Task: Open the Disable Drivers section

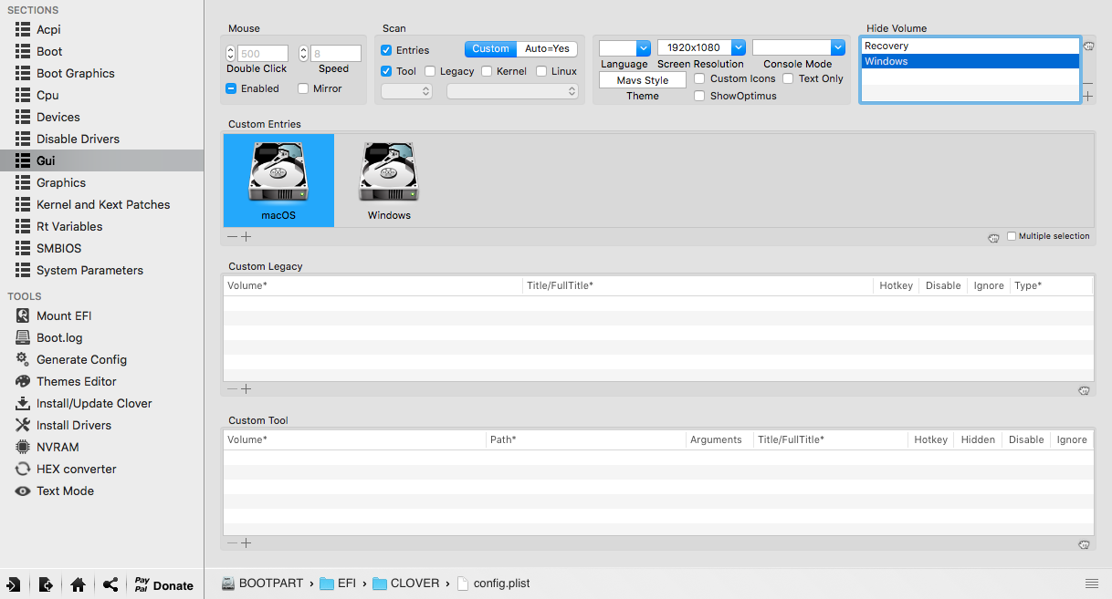Action: point(78,139)
